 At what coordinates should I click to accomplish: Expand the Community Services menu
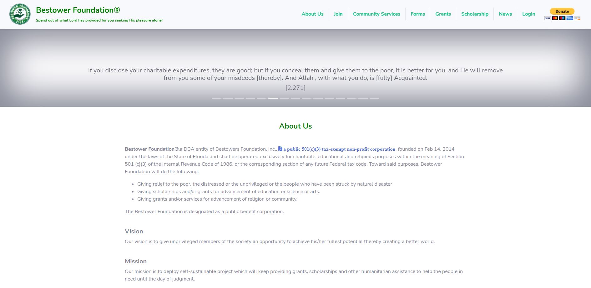376,14
